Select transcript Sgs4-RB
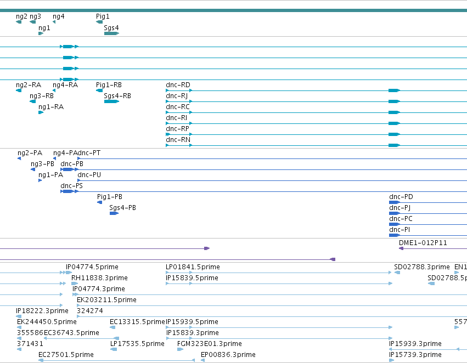 pyautogui.click(x=117, y=96)
